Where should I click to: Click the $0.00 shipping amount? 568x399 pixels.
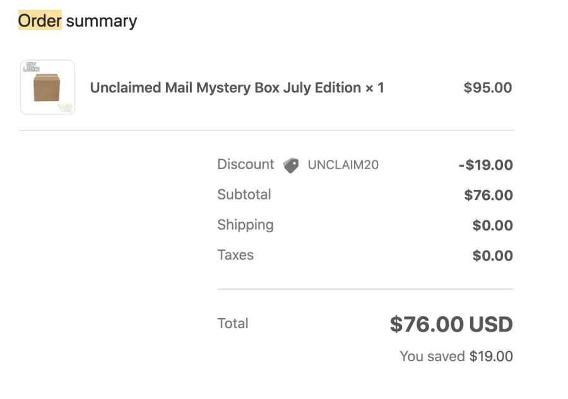coord(493,225)
